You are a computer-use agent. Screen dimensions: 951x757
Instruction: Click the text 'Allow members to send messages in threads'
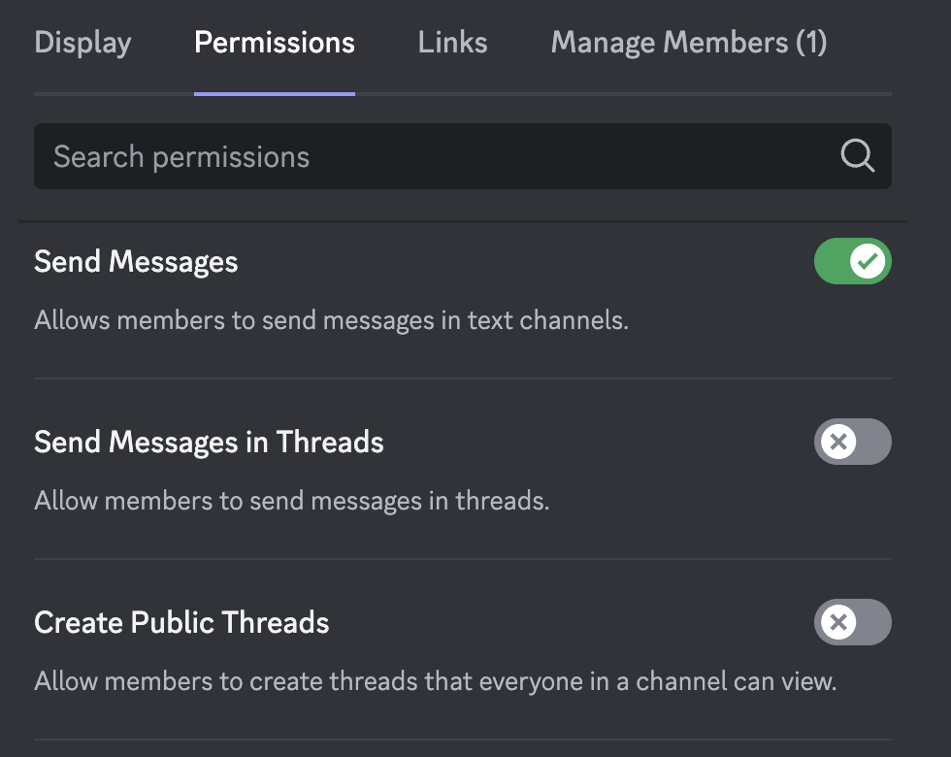pyautogui.click(x=292, y=501)
